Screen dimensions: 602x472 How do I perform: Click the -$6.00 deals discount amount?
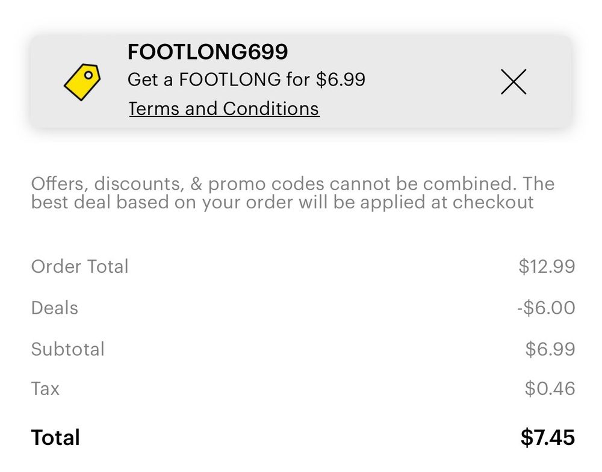[545, 308]
